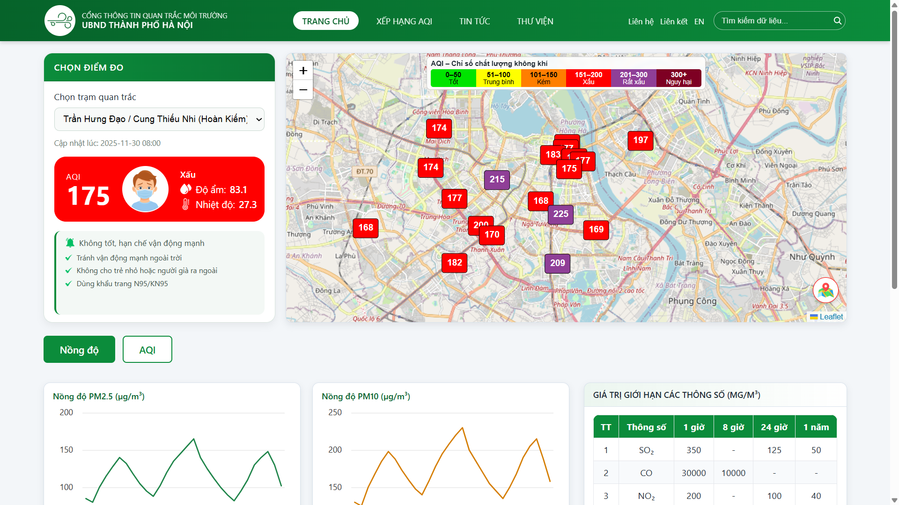Zoom out on the map

303,90
